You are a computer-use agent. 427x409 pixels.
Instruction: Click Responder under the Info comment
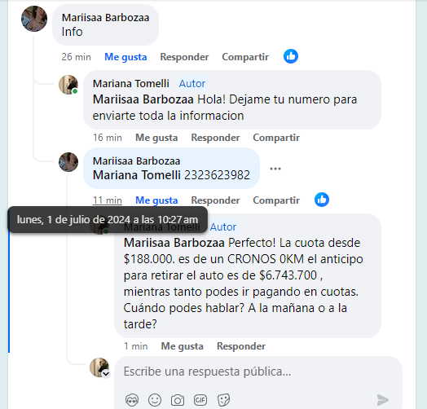point(184,57)
